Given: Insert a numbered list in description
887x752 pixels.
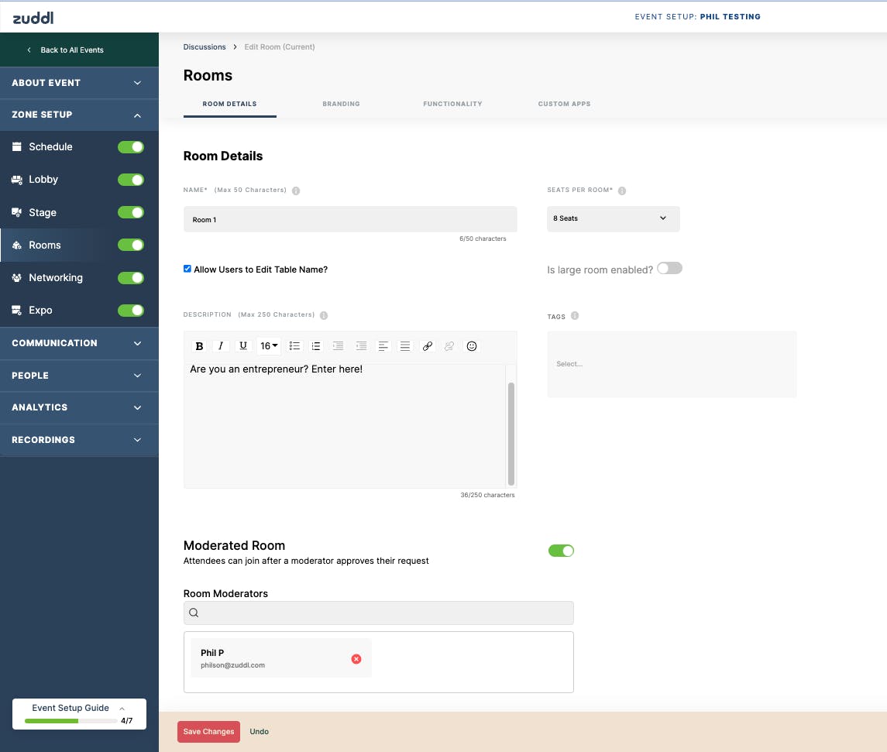Looking at the screenshot, I should pyautogui.click(x=316, y=346).
